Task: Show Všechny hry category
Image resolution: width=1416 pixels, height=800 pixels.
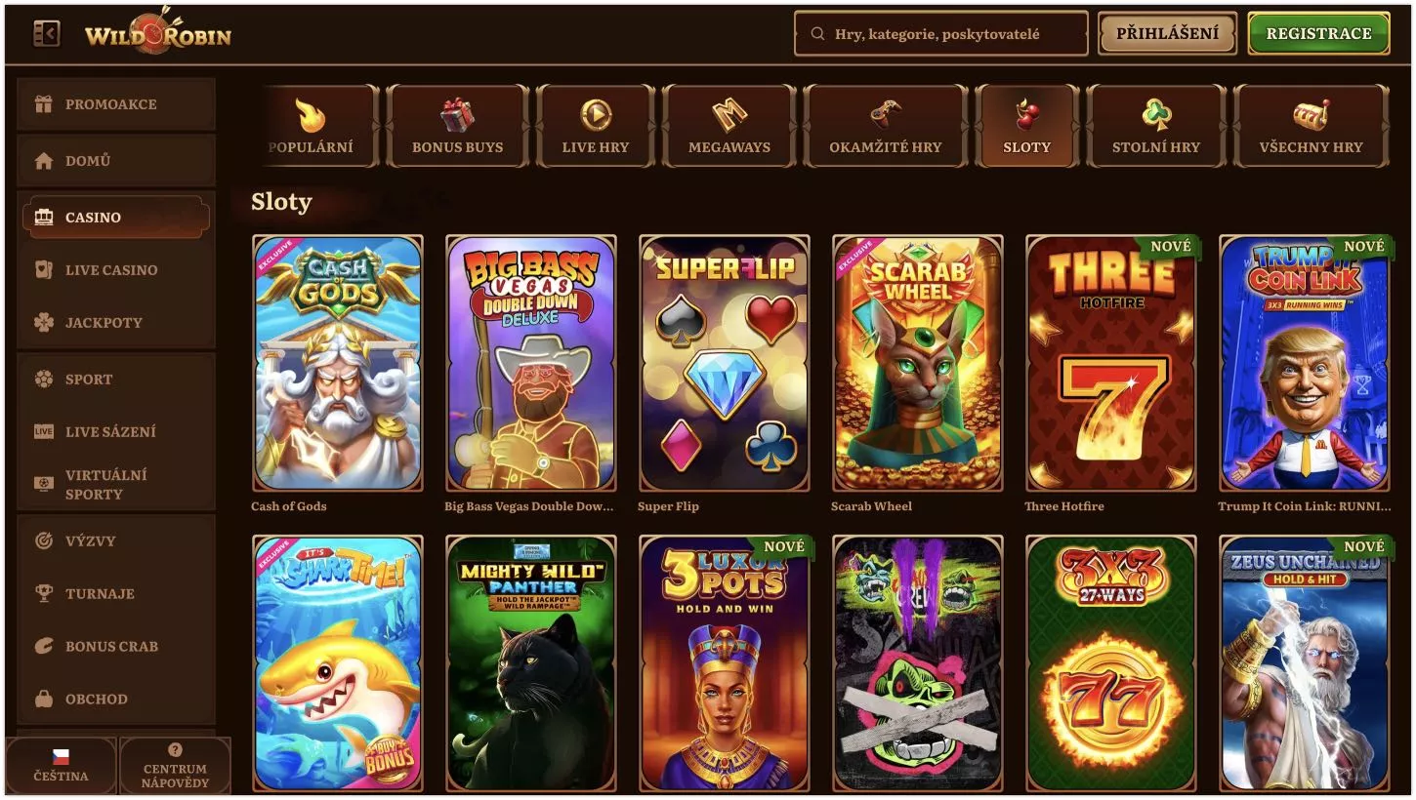Action: coord(1311,126)
